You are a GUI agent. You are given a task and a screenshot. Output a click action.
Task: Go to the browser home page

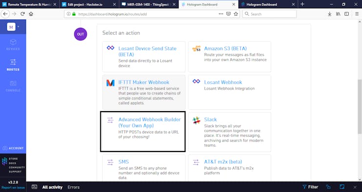pos(31,14)
